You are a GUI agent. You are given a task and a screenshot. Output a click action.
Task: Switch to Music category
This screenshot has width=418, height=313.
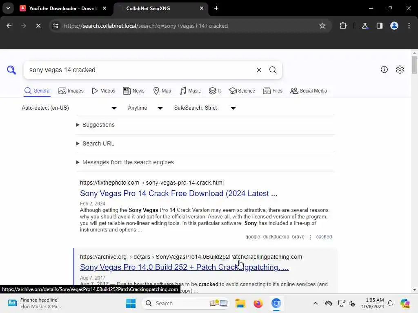coord(190,91)
